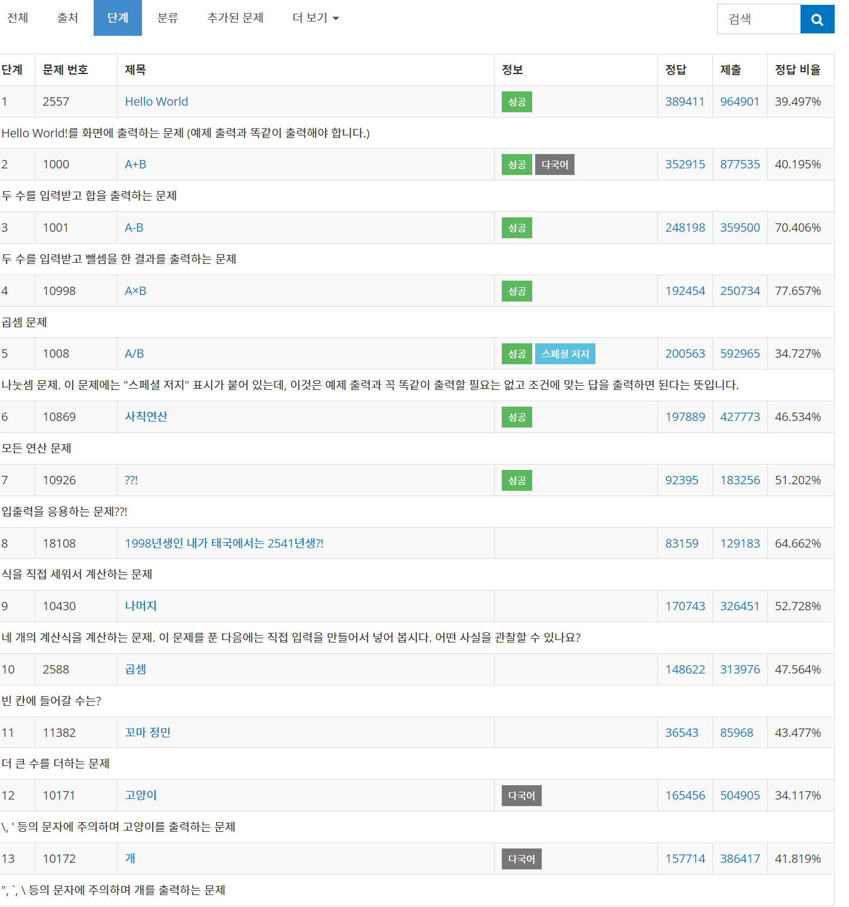Open the A×B problem link

(135, 291)
